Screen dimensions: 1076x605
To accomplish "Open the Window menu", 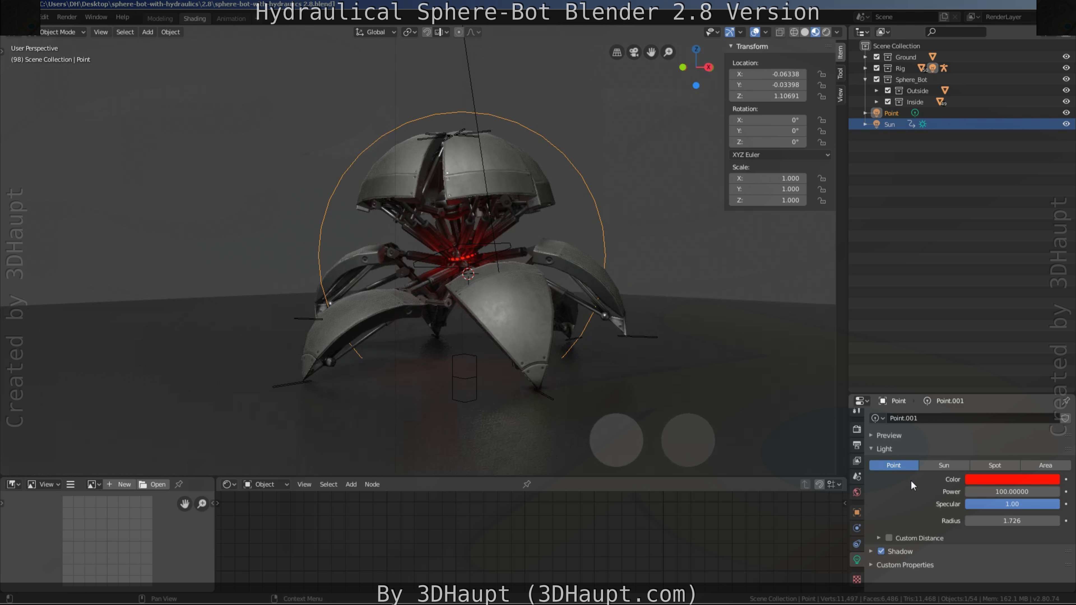I will click(96, 17).
